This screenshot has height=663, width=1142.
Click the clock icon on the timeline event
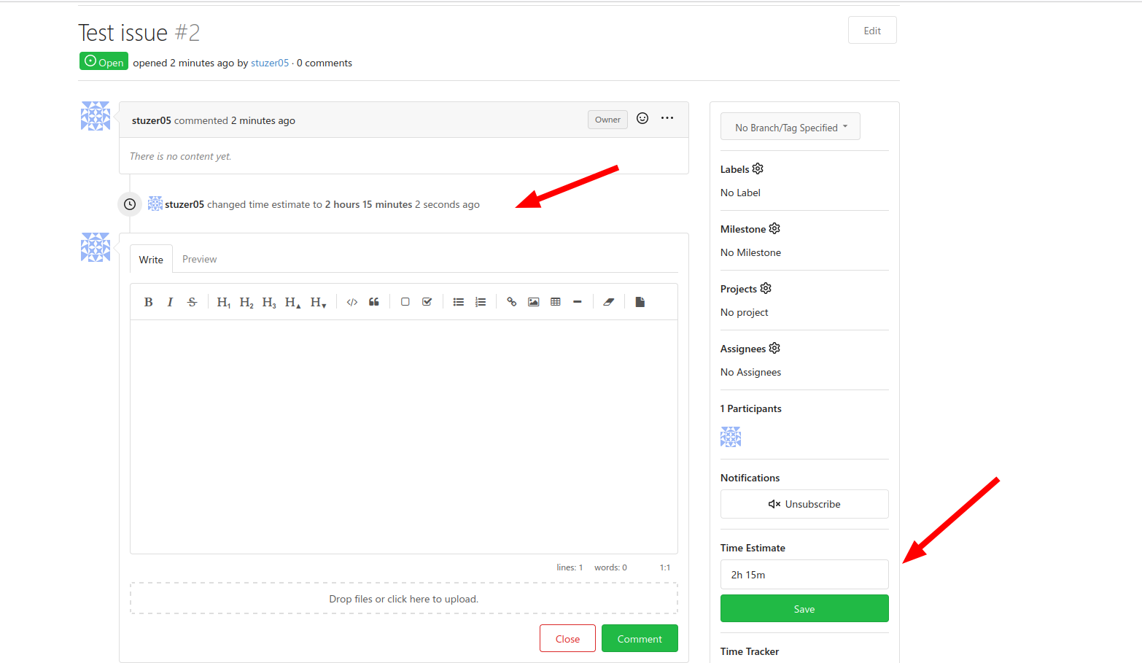click(x=130, y=204)
